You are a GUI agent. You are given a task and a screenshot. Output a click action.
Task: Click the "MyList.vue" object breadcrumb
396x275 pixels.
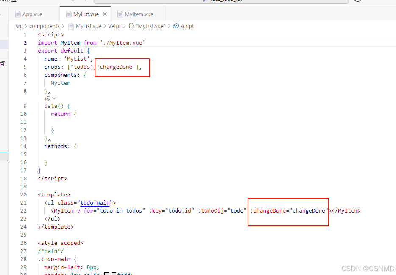[151, 26]
